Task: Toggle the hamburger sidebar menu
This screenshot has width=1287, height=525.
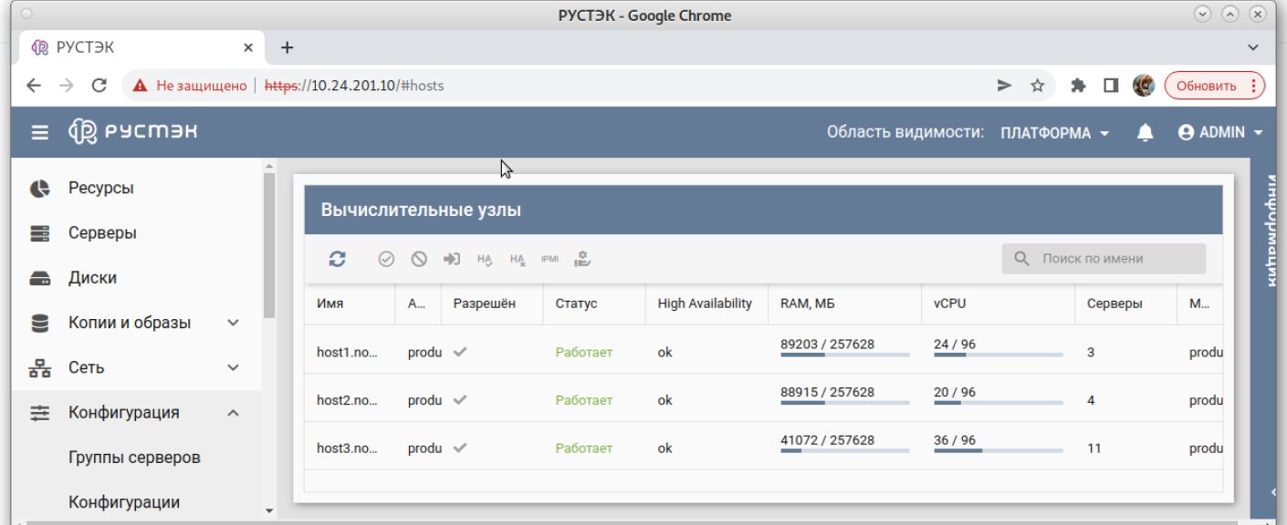Action: point(40,133)
